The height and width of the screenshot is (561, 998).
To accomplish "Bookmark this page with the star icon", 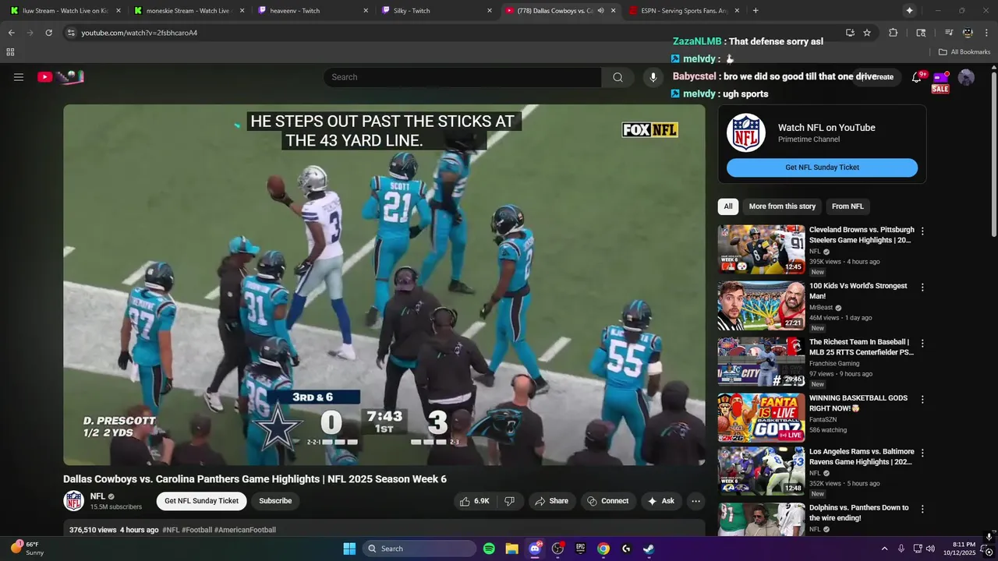I will pyautogui.click(x=867, y=33).
